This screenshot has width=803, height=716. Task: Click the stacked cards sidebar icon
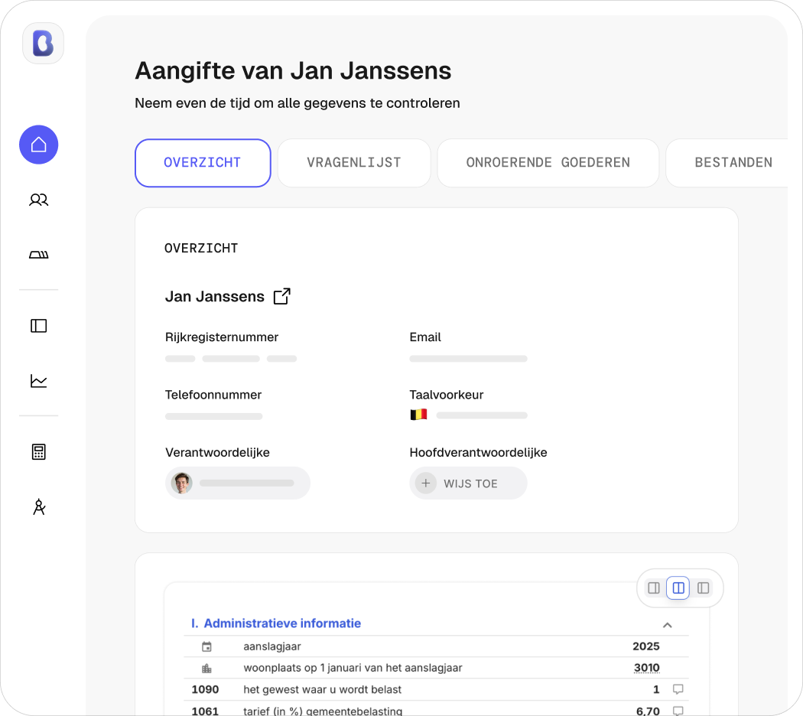pyautogui.click(x=39, y=255)
